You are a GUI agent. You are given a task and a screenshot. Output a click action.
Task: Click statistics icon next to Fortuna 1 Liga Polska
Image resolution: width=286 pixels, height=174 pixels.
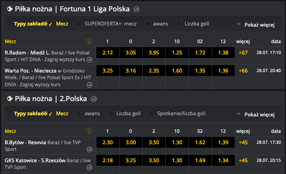click(136, 9)
